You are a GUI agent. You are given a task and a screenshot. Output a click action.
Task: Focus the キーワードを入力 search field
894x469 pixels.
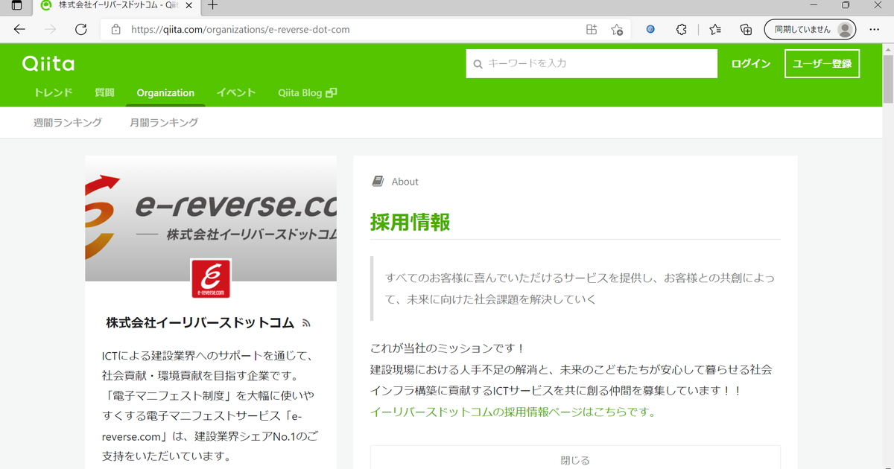point(592,64)
